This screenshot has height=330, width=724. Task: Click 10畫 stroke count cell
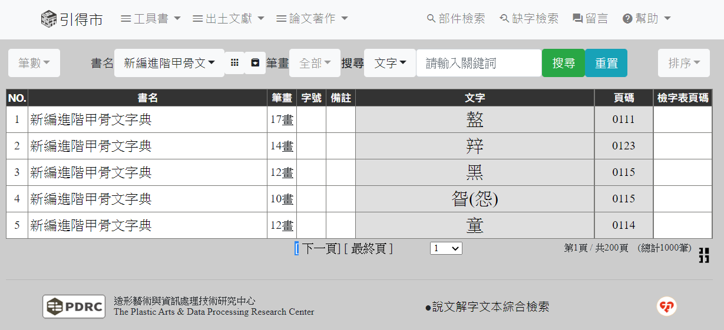(x=282, y=199)
